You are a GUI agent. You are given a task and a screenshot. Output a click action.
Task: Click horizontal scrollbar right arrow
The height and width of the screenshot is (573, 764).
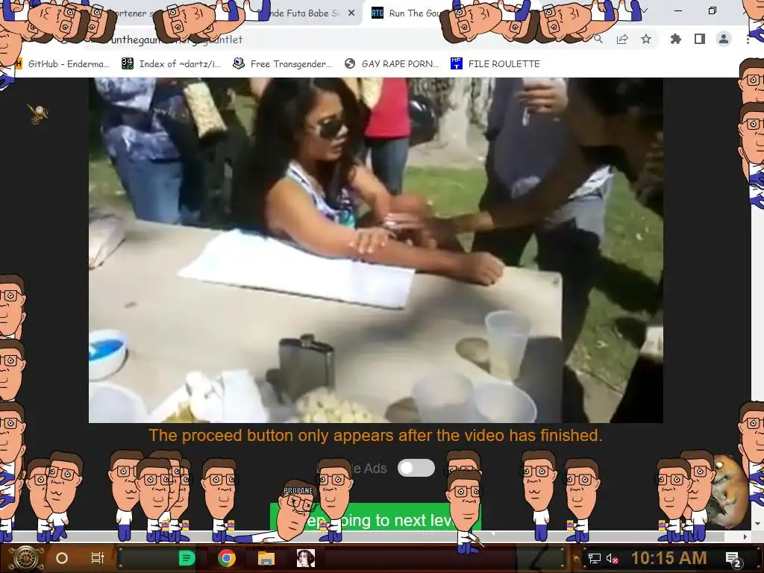(745, 536)
